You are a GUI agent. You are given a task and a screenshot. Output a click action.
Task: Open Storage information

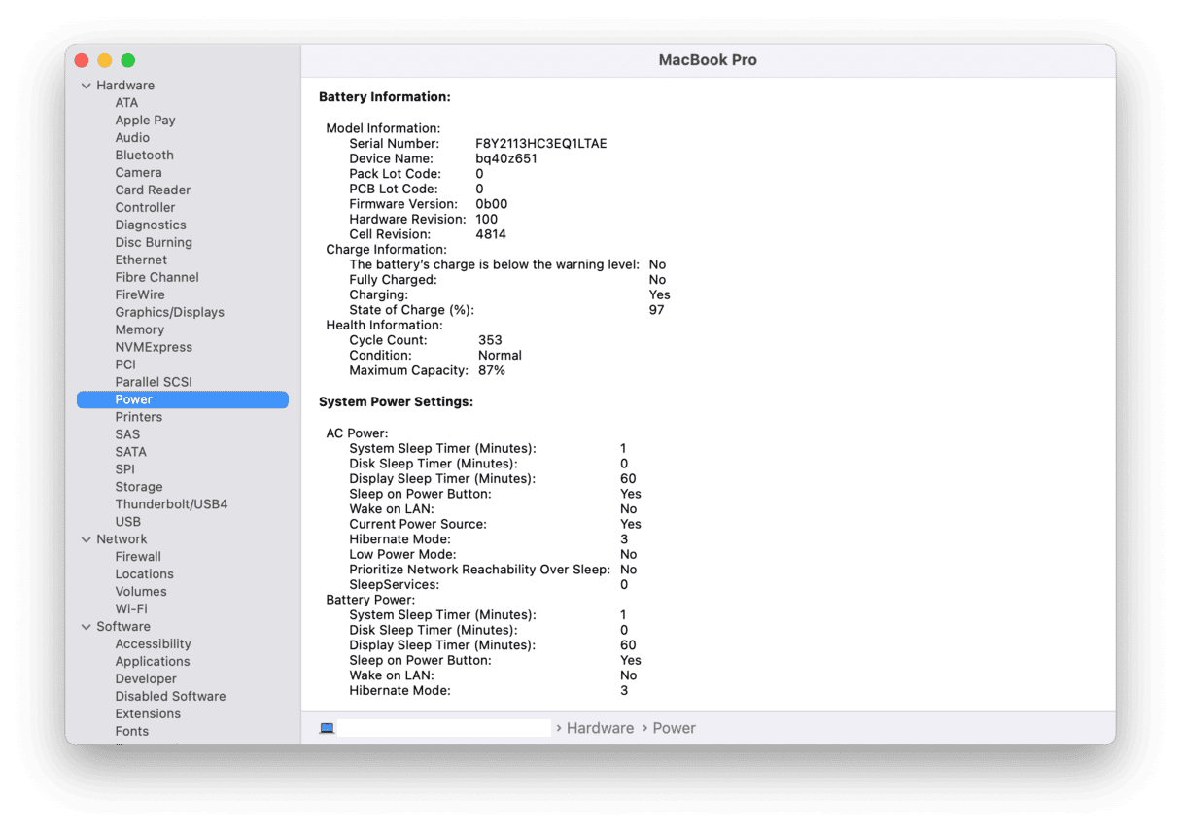pos(139,488)
